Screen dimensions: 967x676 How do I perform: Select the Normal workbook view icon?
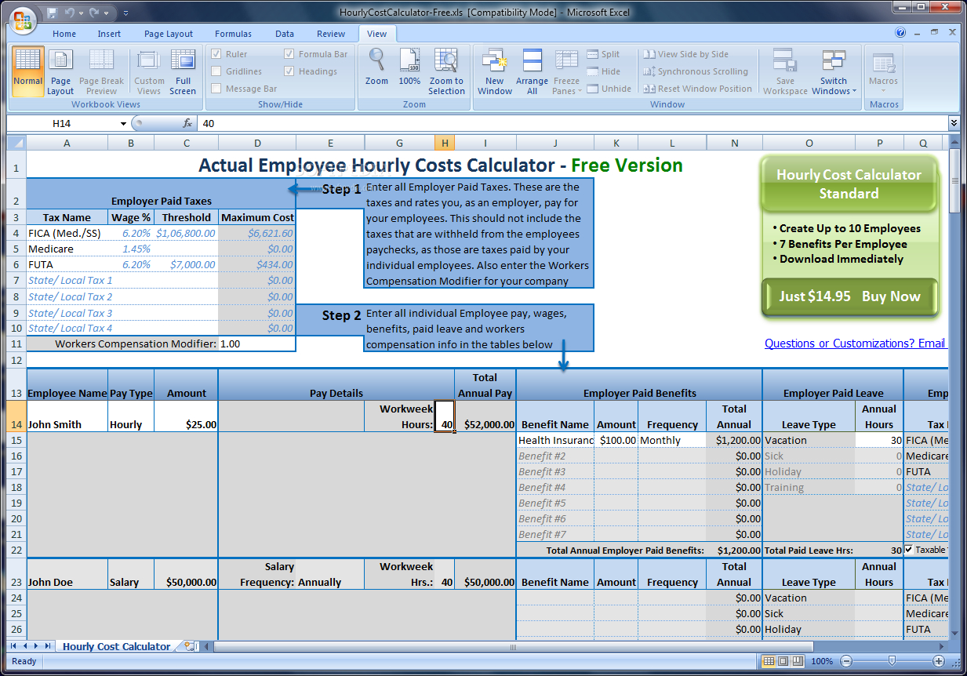[x=27, y=71]
